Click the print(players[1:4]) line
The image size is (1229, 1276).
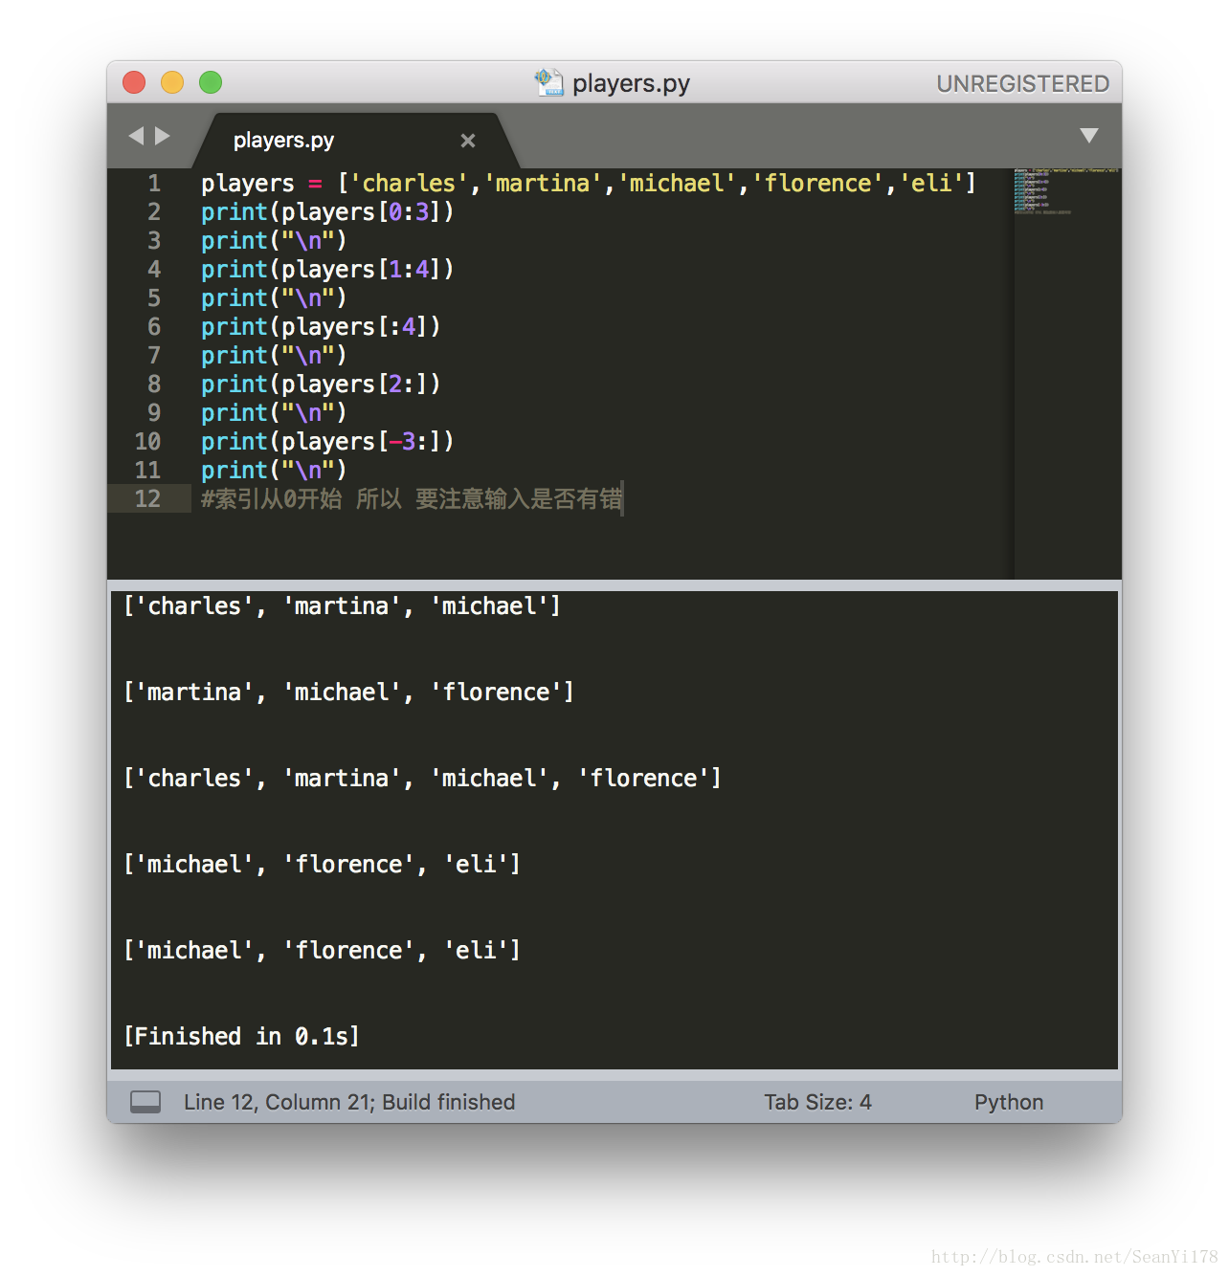[x=327, y=269]
